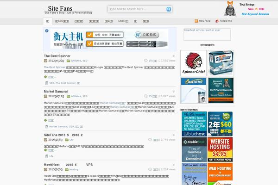Open The Best Spinner box ad
The image size is (278, 185).
(x=221, y=63)
